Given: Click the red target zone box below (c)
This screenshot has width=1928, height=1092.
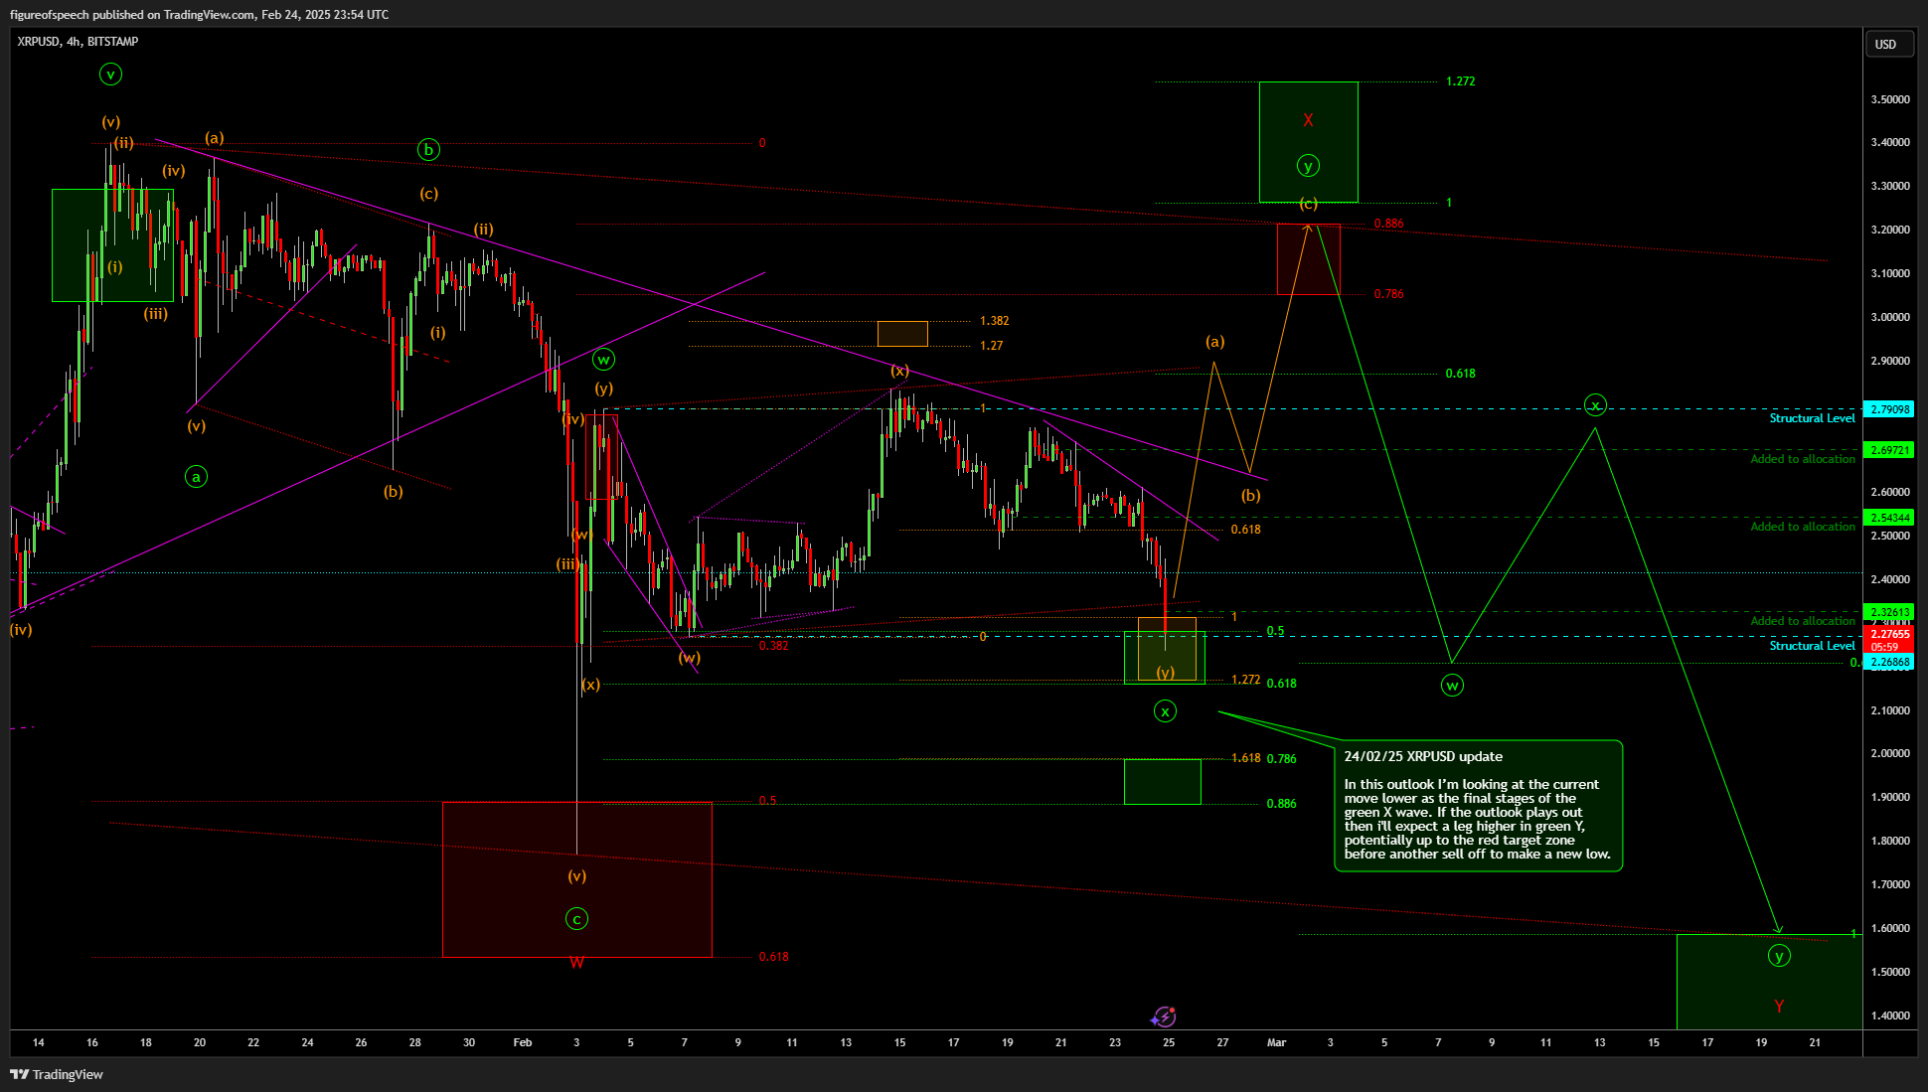Looking at the screenshot, I should tap(1308, 259).
